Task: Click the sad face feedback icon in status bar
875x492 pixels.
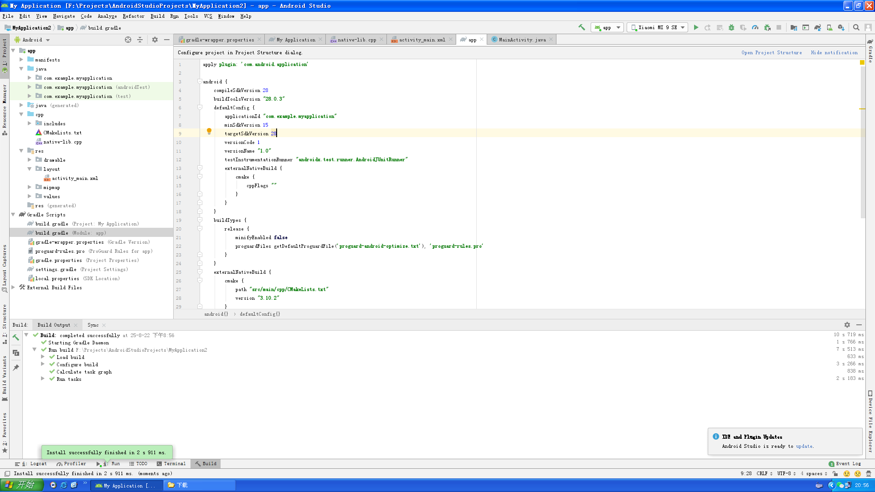Action: [x=858, y=474]
